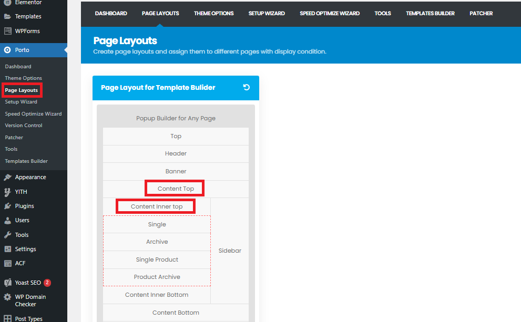
Task: Open the Theme Options top tab
Action: pyautogui.click(x=213, y=13)
